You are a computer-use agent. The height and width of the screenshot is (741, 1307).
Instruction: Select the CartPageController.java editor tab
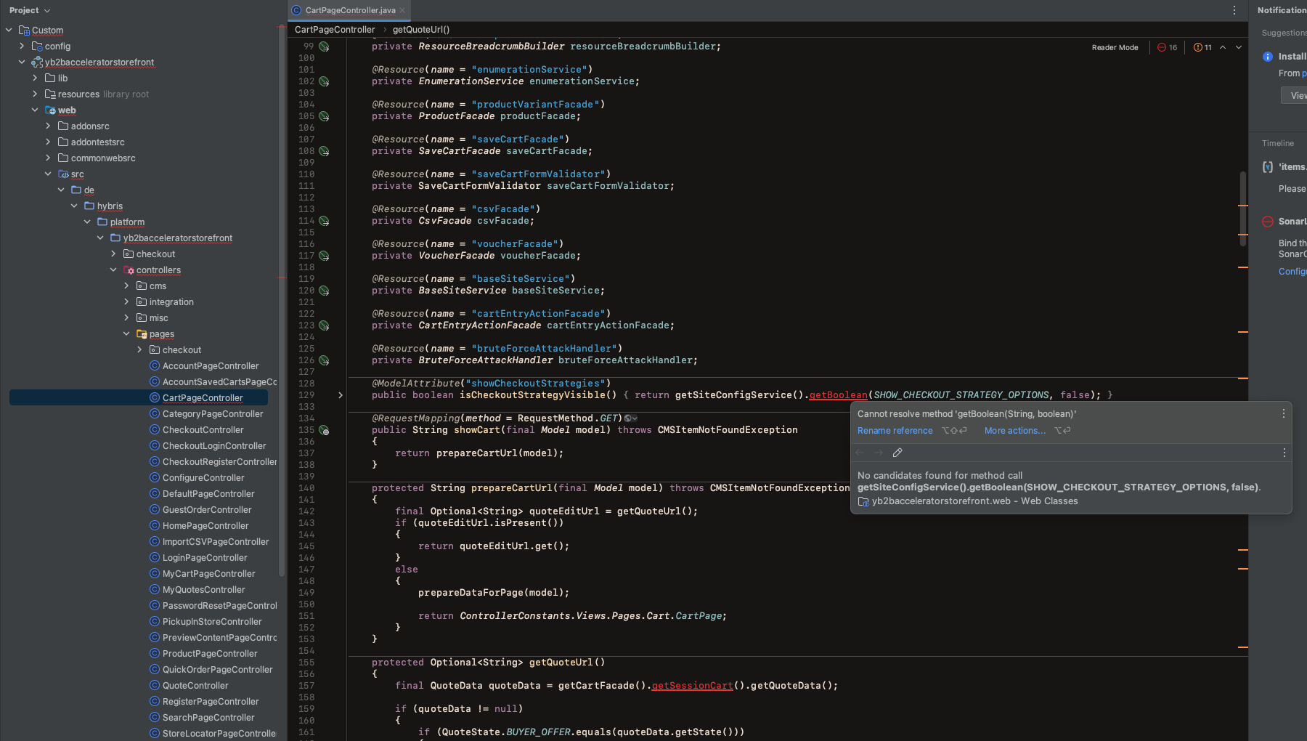349,10
